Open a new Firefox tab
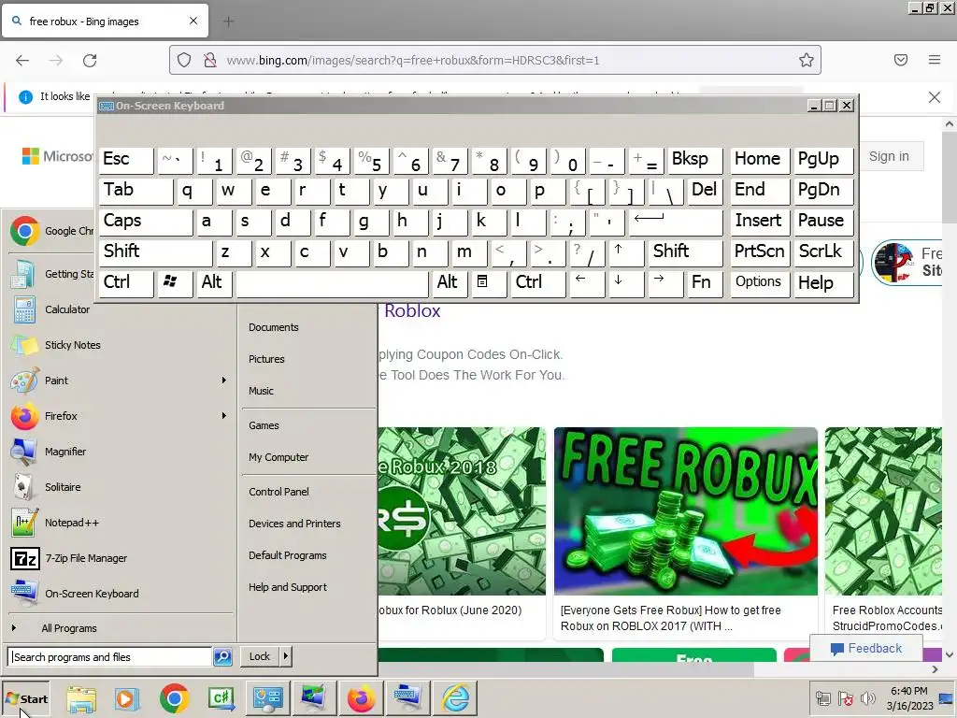Image resolution: width=957 pixels, height=718 pixels. pos(228,22)
